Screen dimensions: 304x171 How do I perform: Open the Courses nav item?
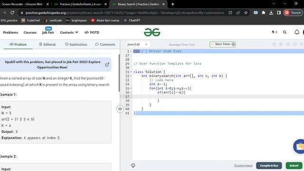point(30,32)
